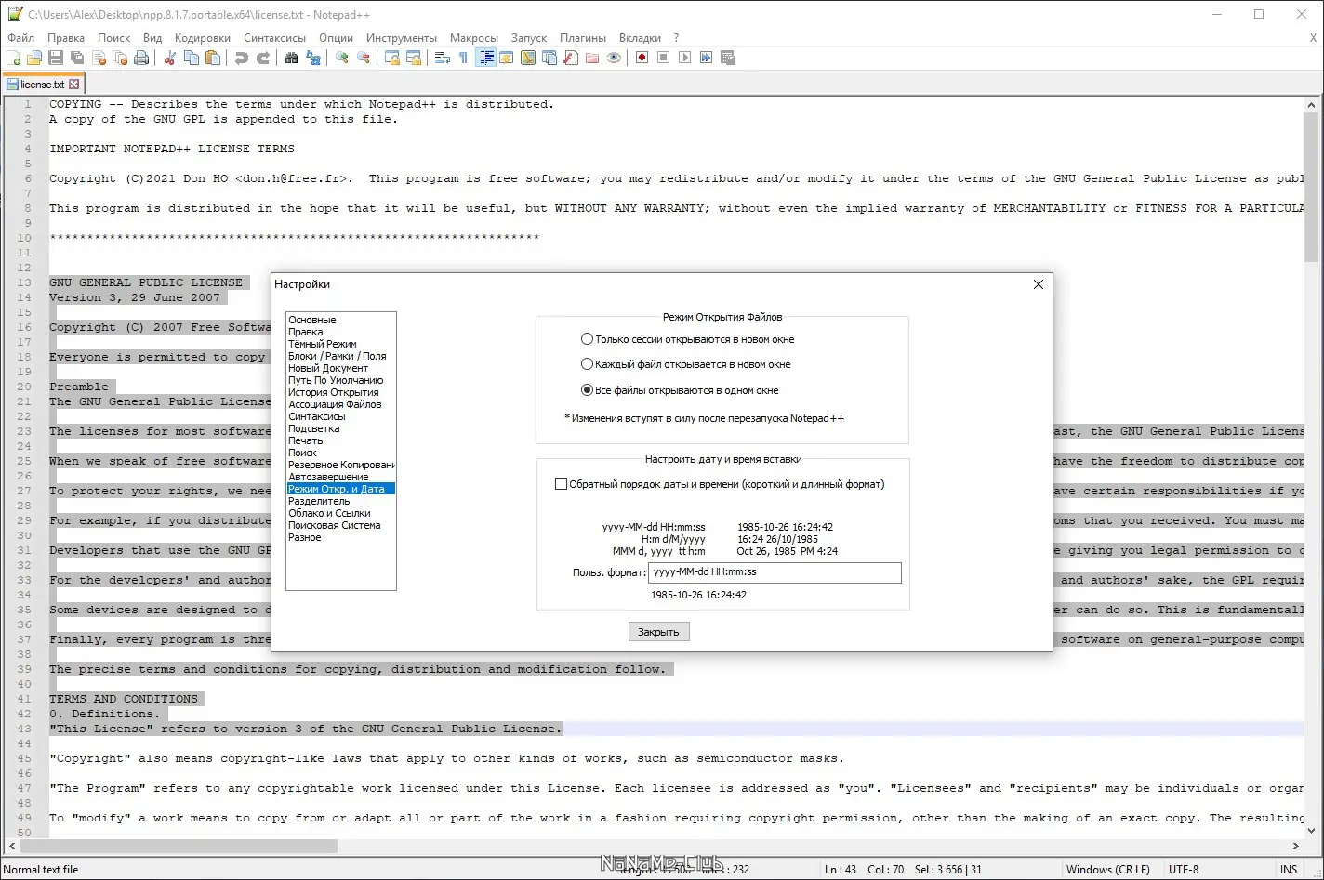The height and width of the screenshot is (880, 1324).
Task: Start macro recording with the red record icon
Action: (642, 58)
